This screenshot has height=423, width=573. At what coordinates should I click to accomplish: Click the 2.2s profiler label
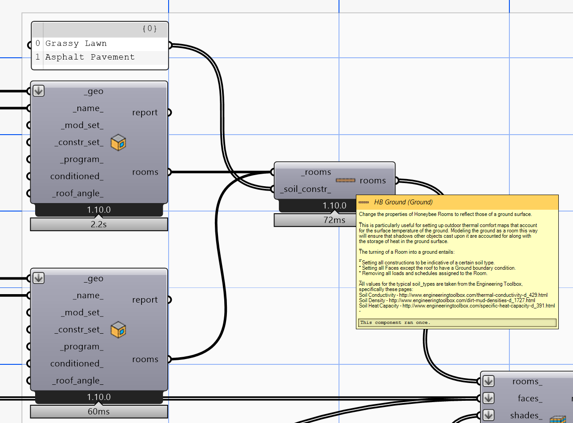(x=99, y=224)
